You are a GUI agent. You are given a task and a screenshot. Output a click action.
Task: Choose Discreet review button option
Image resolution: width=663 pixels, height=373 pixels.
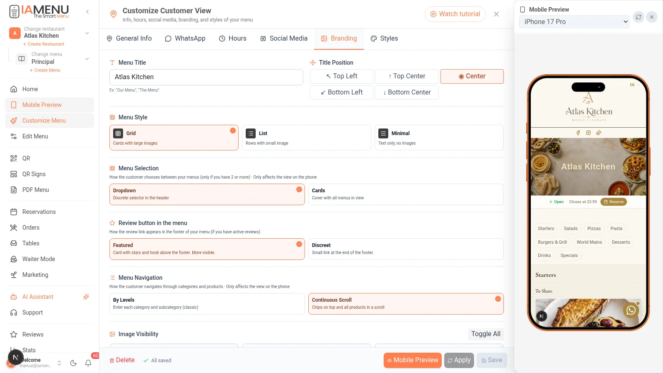tap(406, 249)
